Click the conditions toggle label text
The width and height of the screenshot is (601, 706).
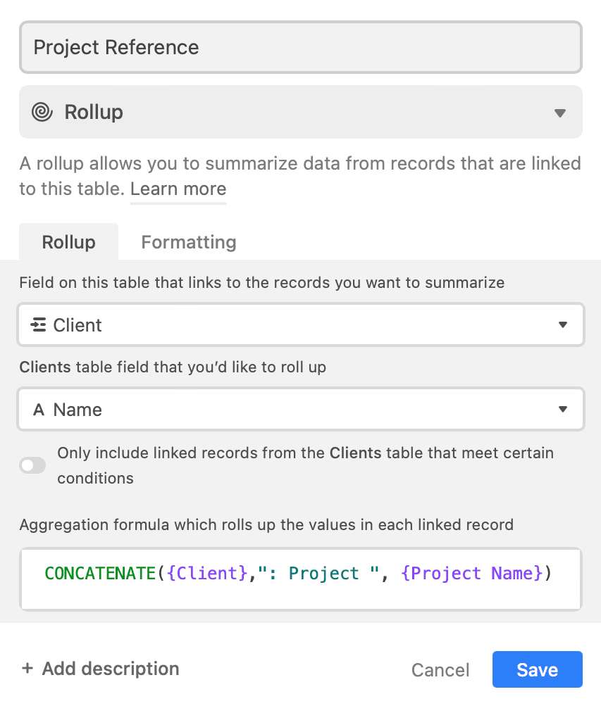click(x=306, y=465)
